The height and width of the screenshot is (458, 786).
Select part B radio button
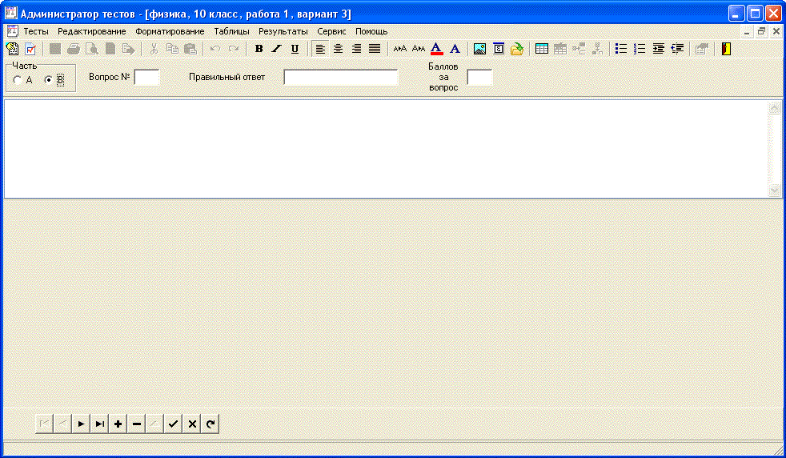48,80
